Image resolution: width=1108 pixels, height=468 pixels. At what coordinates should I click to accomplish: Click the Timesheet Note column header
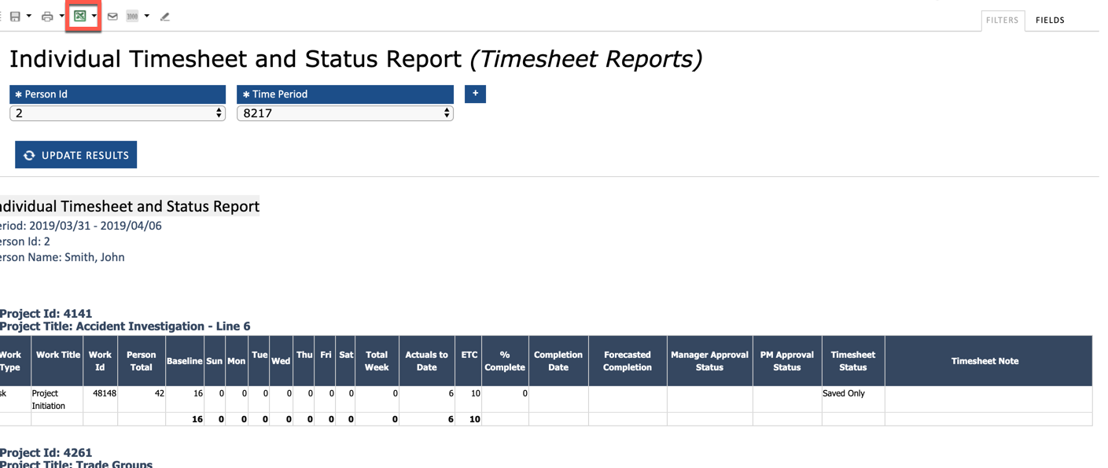point(985,360)
